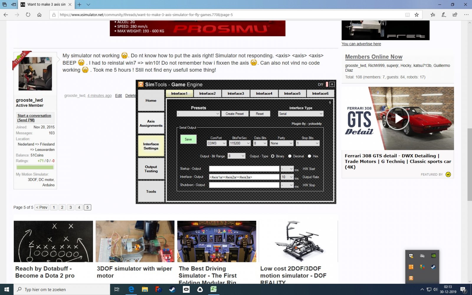Click the NVIDIA icon in tray popup
The width and height of the screenshot is (472, 295).
point(433,256)
